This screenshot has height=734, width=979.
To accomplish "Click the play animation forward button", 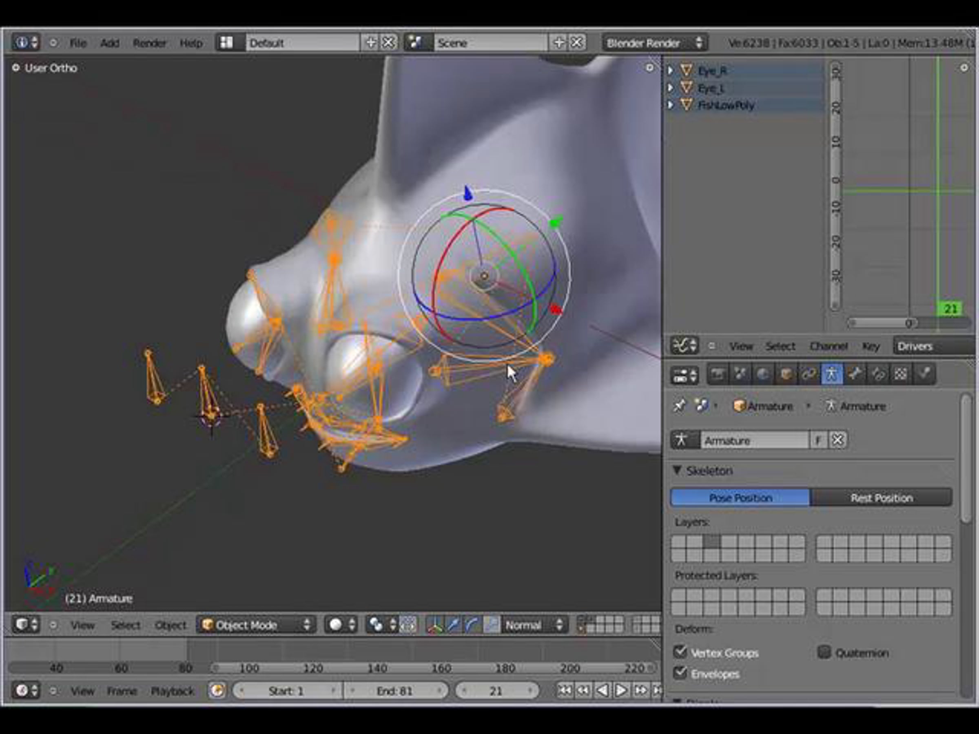I will click(620, 690).
